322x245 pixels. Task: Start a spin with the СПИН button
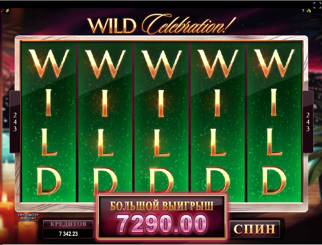click(x=254, y=229)
